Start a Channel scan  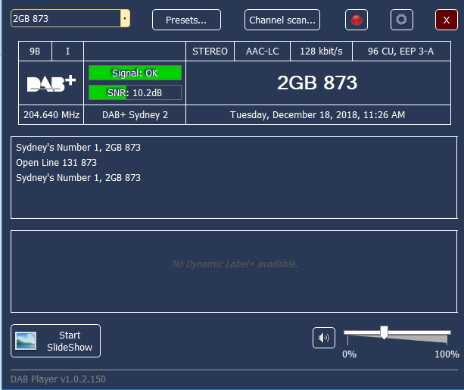[x=282, y=20]
